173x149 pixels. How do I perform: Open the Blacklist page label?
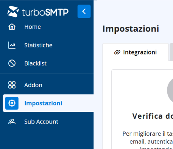pyautogui.click(x=36, y=63)
